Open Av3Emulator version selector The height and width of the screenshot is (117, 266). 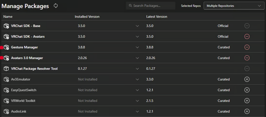(137, 79)
